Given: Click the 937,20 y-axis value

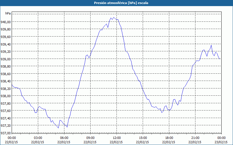Looking at the screenshot, I should click(6, 126).
